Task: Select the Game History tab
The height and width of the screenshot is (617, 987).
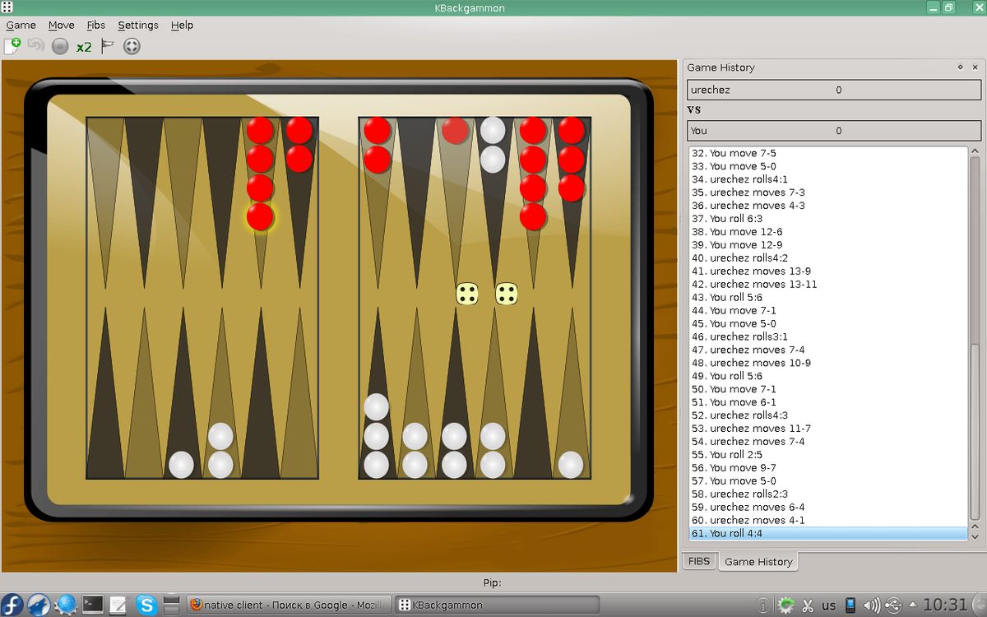Action: click(x=758, y=561)
